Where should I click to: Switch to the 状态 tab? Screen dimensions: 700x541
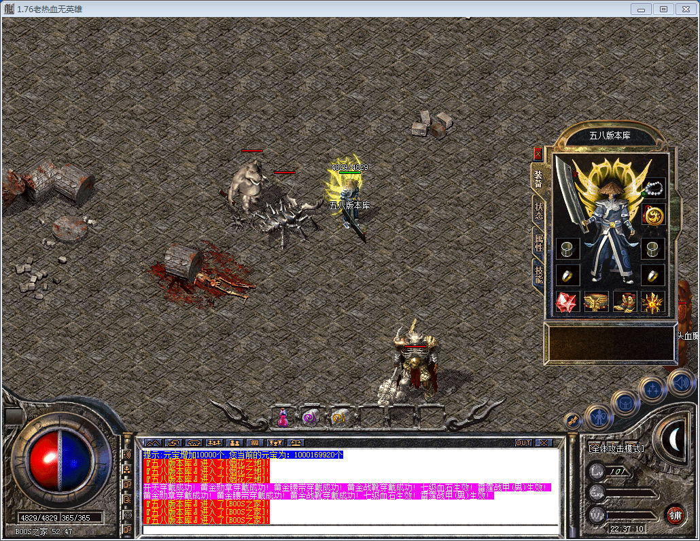pos(538,210)
